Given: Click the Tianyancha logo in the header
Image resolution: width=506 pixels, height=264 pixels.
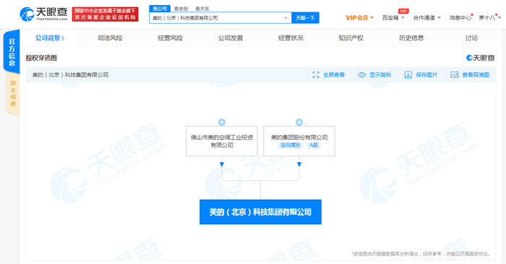Looking at the screenshot, I should pyautogui.click(x=43, y=14).
